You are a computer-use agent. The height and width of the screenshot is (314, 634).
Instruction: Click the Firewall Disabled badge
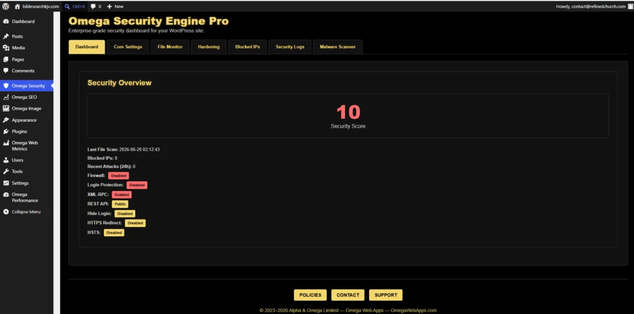click(118, 176)
